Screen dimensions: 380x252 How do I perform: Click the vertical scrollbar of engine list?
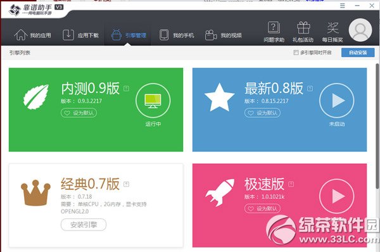pyautogui.click(x=377, y=126)
